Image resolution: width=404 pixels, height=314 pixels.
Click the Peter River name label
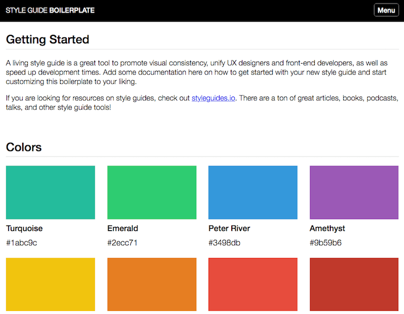pyautogui.click(x=229, y=229)
